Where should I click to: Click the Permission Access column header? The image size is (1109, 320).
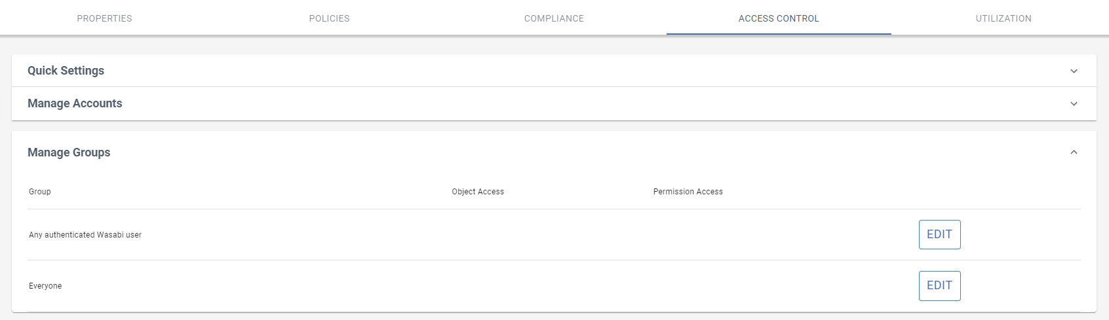(688, 192)
